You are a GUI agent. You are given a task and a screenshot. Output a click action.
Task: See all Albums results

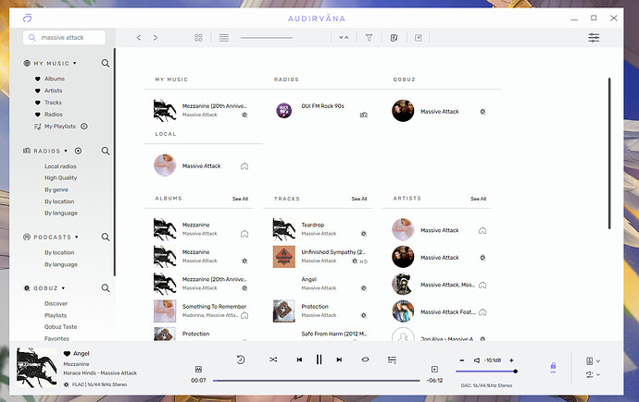tap(240, 199)
